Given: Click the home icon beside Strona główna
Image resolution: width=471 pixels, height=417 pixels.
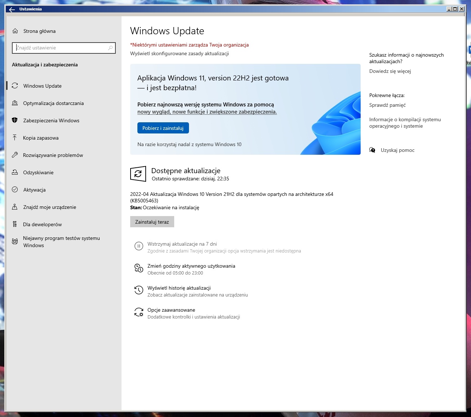Looking at the screenshot, I should (x=15, y=31).
